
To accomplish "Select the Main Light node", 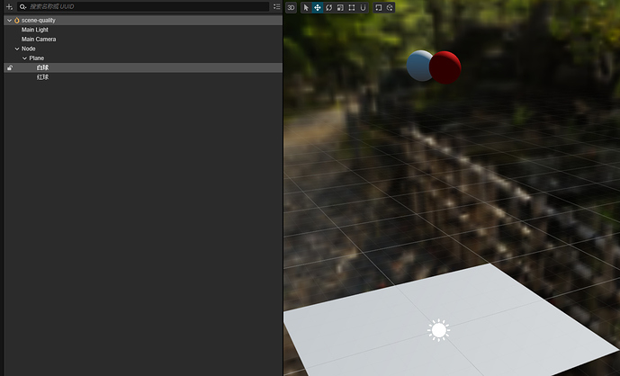I will coord(35,30).
